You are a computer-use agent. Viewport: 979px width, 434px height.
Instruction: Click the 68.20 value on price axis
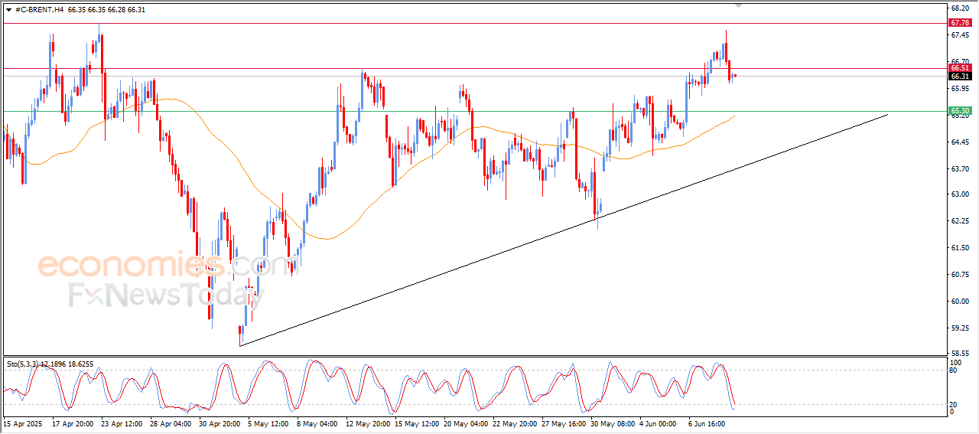(960, 8)
